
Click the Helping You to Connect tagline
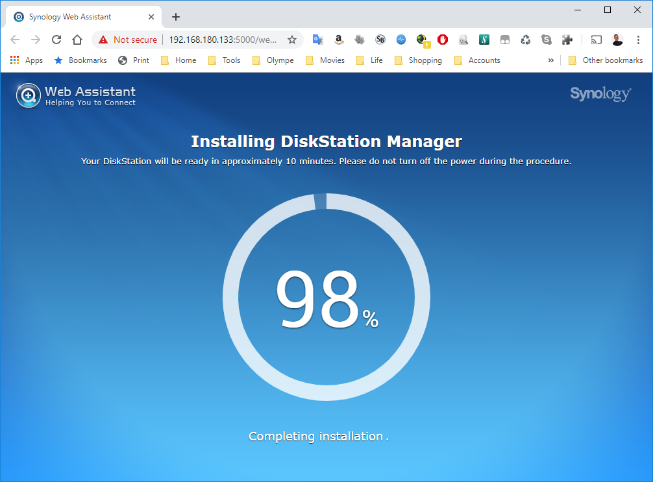pyautogui.click(x=90, y=102)
